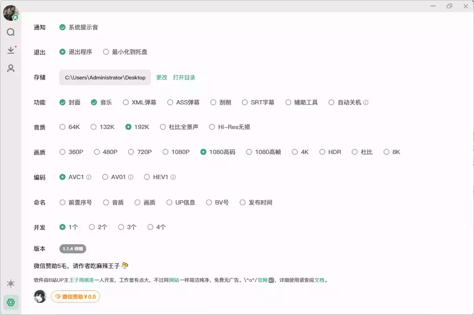Open the settings gear in the sidebar
Screen dimensions: 474x315
[11, 302]
